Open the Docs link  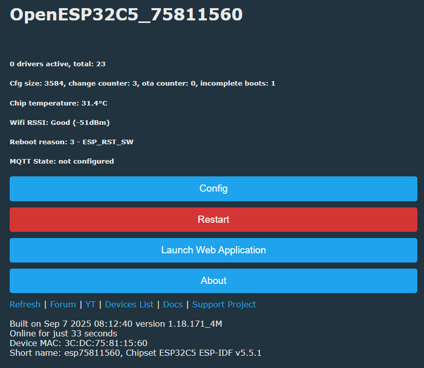point(173,304)
